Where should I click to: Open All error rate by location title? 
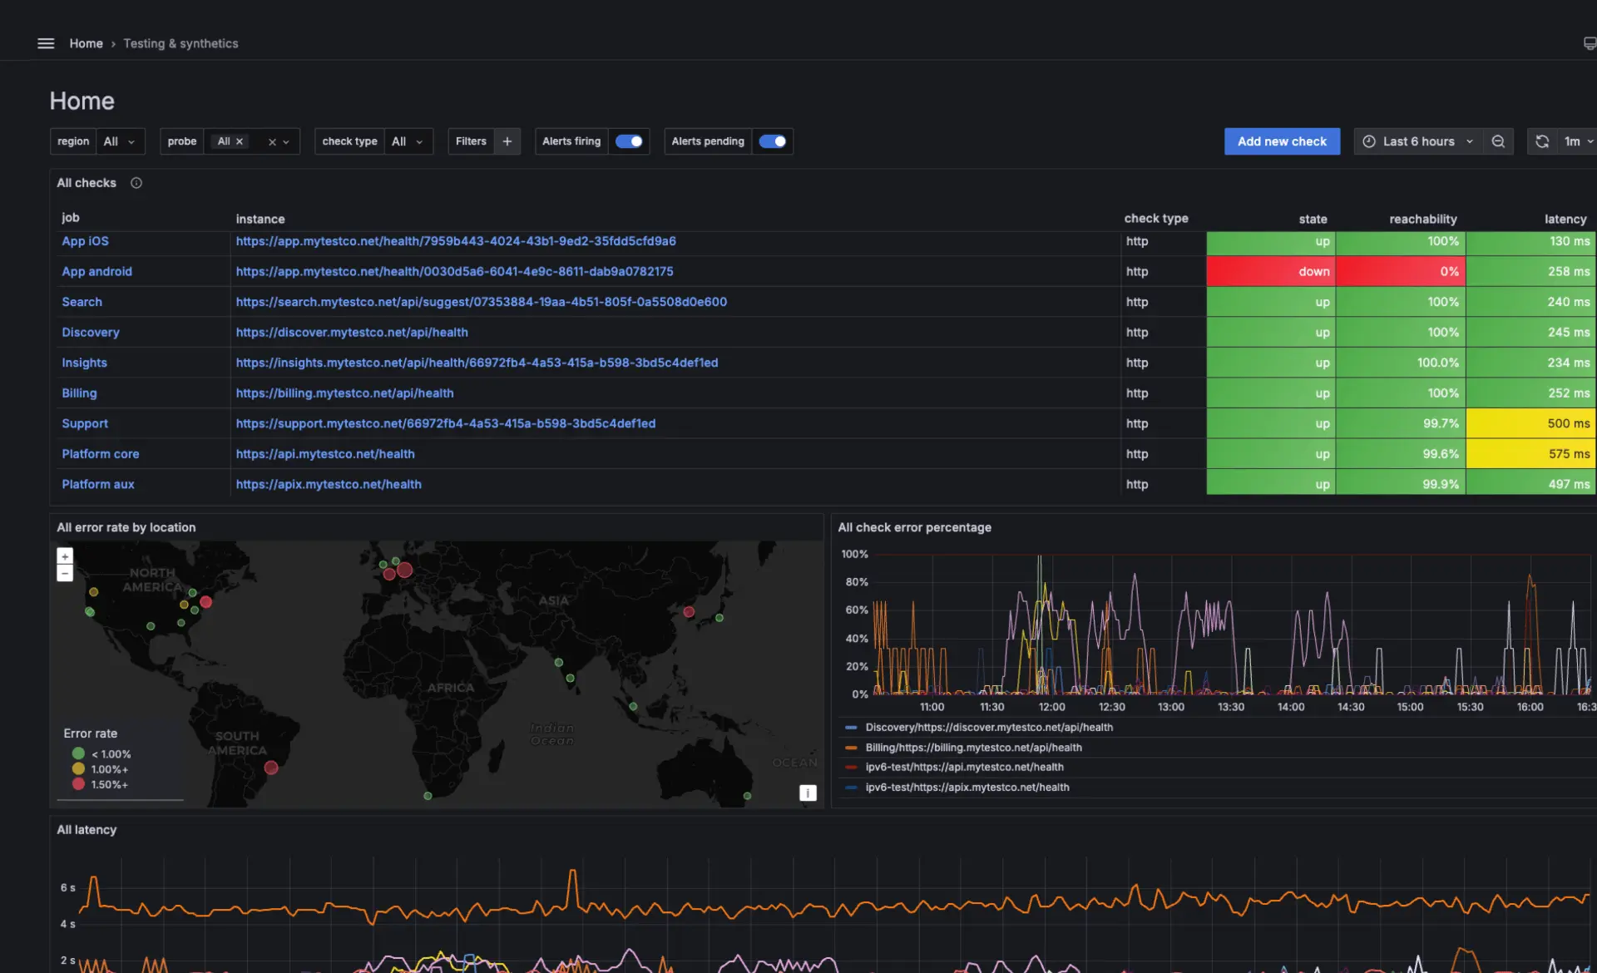pyautogui.click(x=126, y=528)
